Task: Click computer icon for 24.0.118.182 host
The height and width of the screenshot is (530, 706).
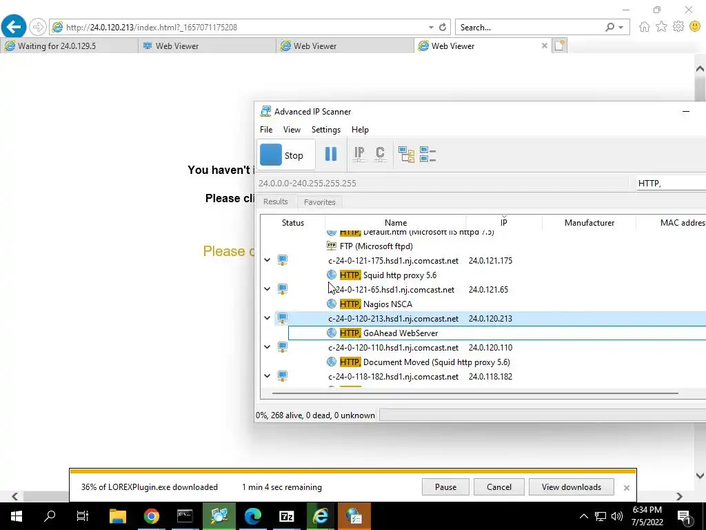Action: [x=282, y=376]
